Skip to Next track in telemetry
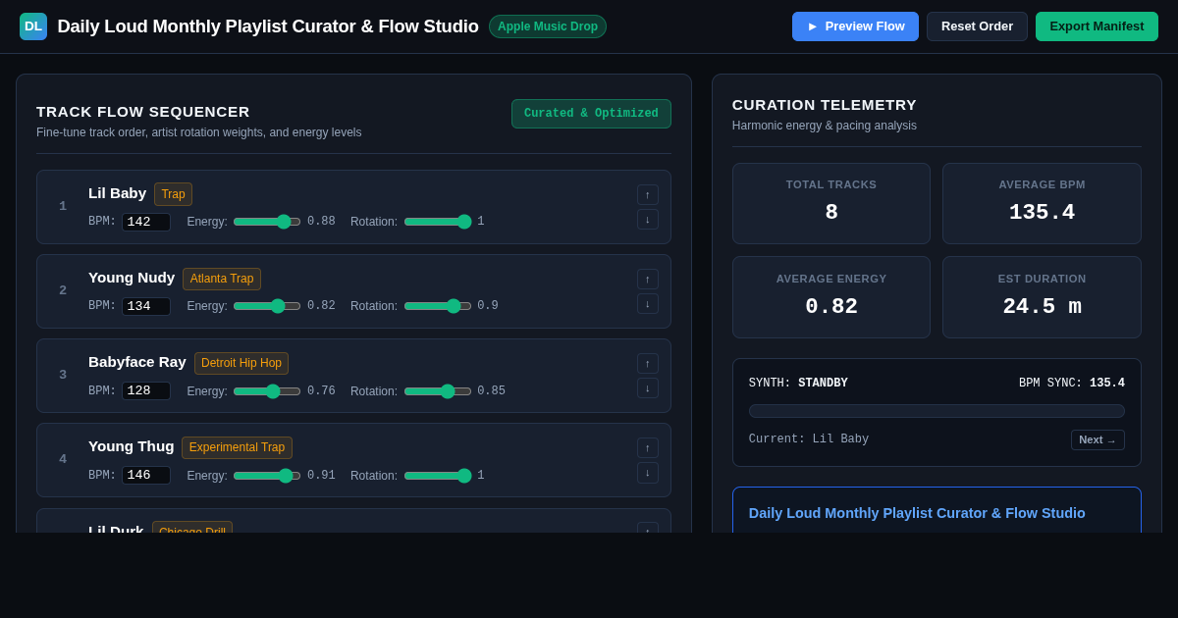 point(1098,439)
